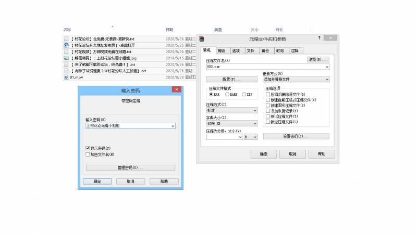Viewport: 417px width, 234px height.
Task: Switch to the 注释 tab
Action: tap(295, 50)
